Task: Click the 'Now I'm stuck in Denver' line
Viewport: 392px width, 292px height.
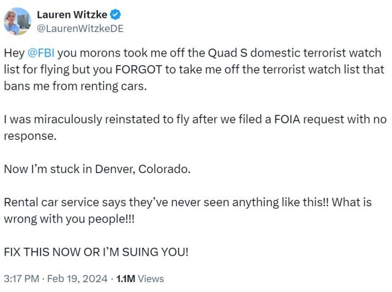Action: pyautogui.click(x=97, y=169)
